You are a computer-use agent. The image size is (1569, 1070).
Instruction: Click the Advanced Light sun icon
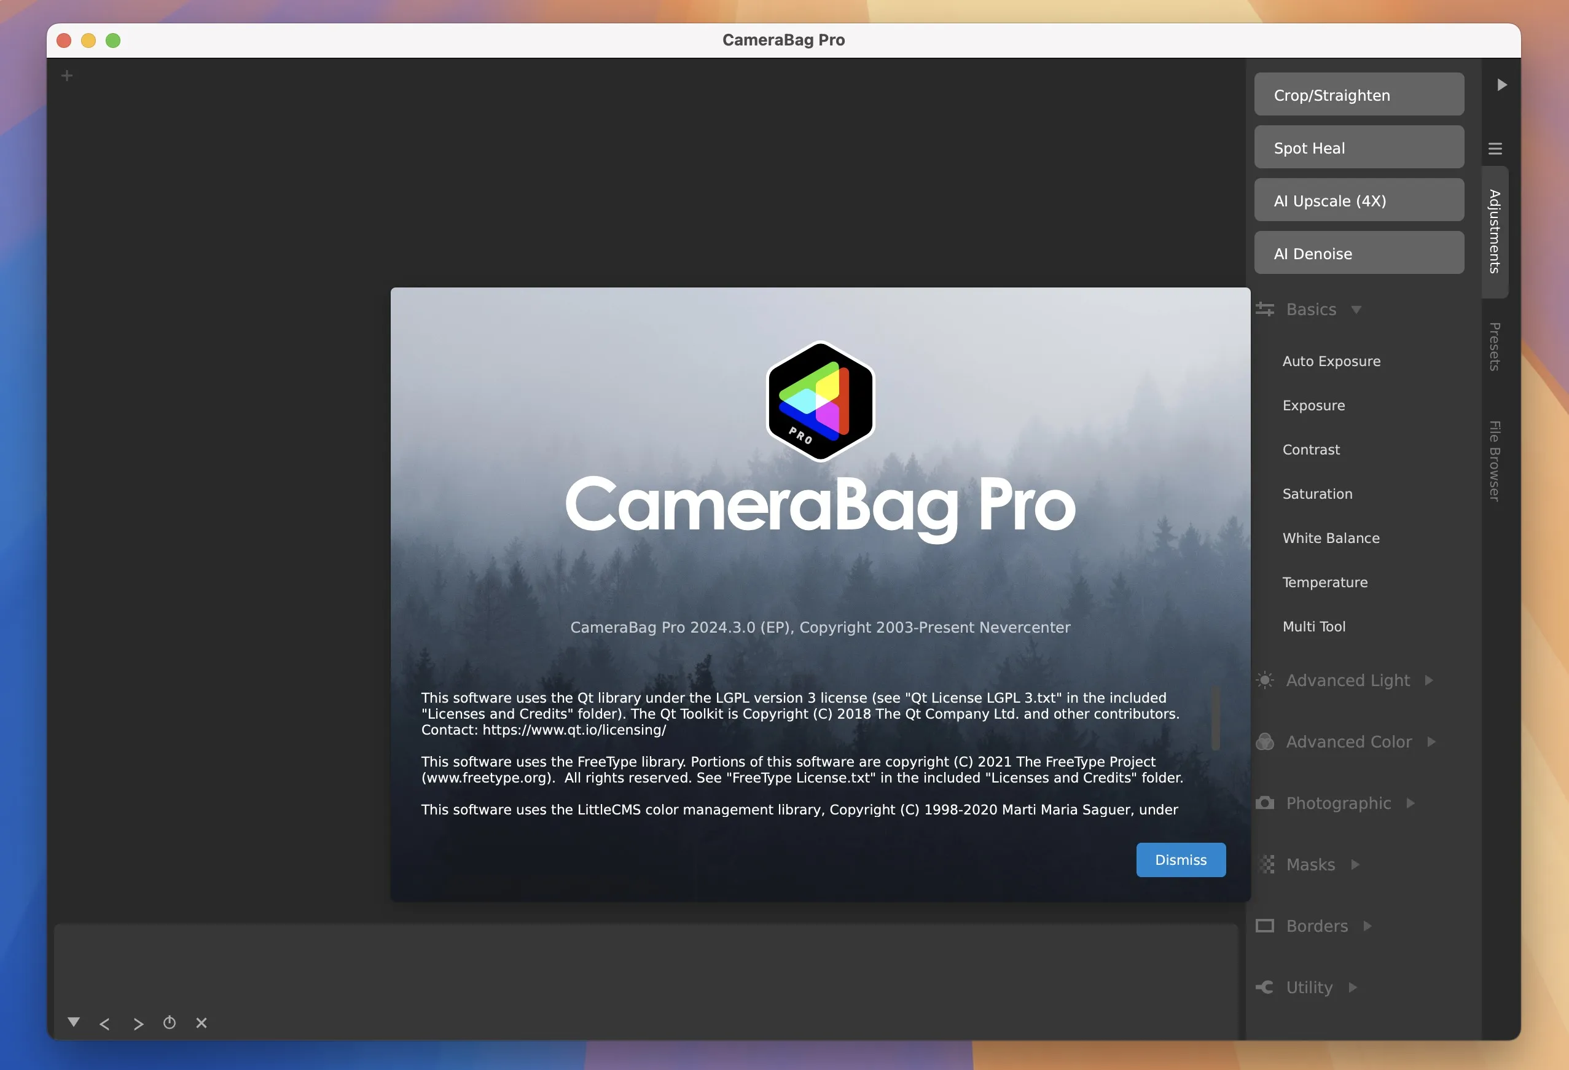tap(1264, 680)
